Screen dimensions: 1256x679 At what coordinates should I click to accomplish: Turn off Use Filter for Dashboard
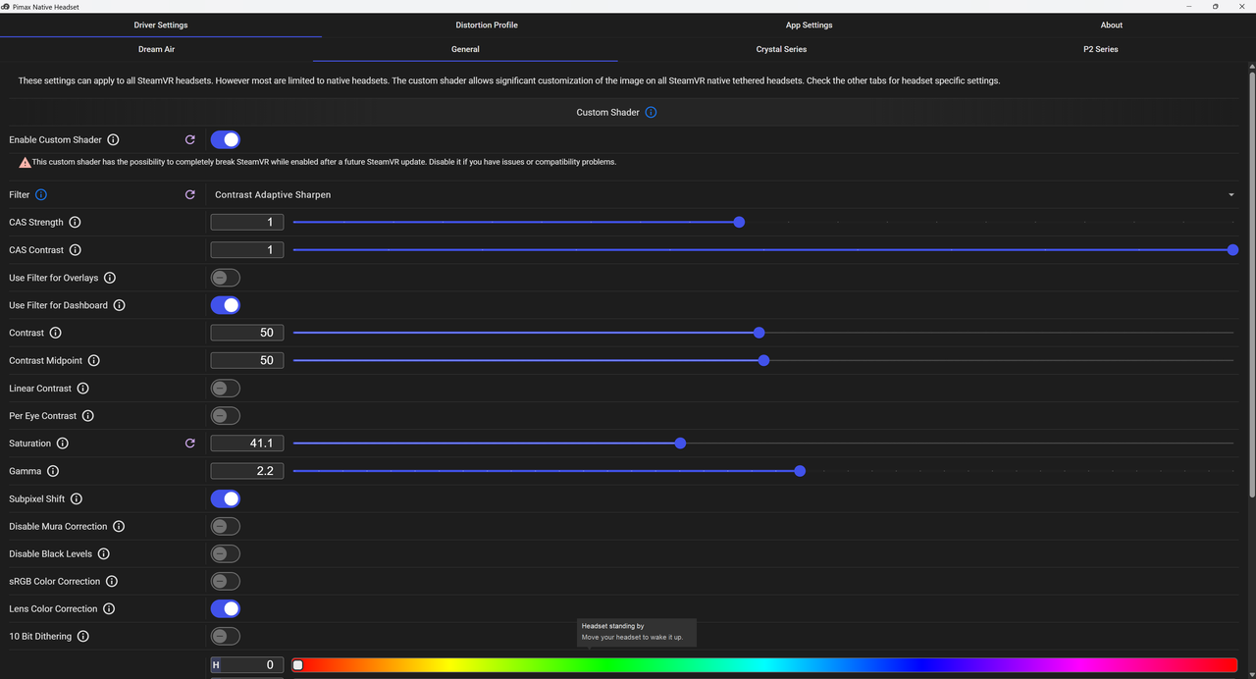tap(226, 305)
